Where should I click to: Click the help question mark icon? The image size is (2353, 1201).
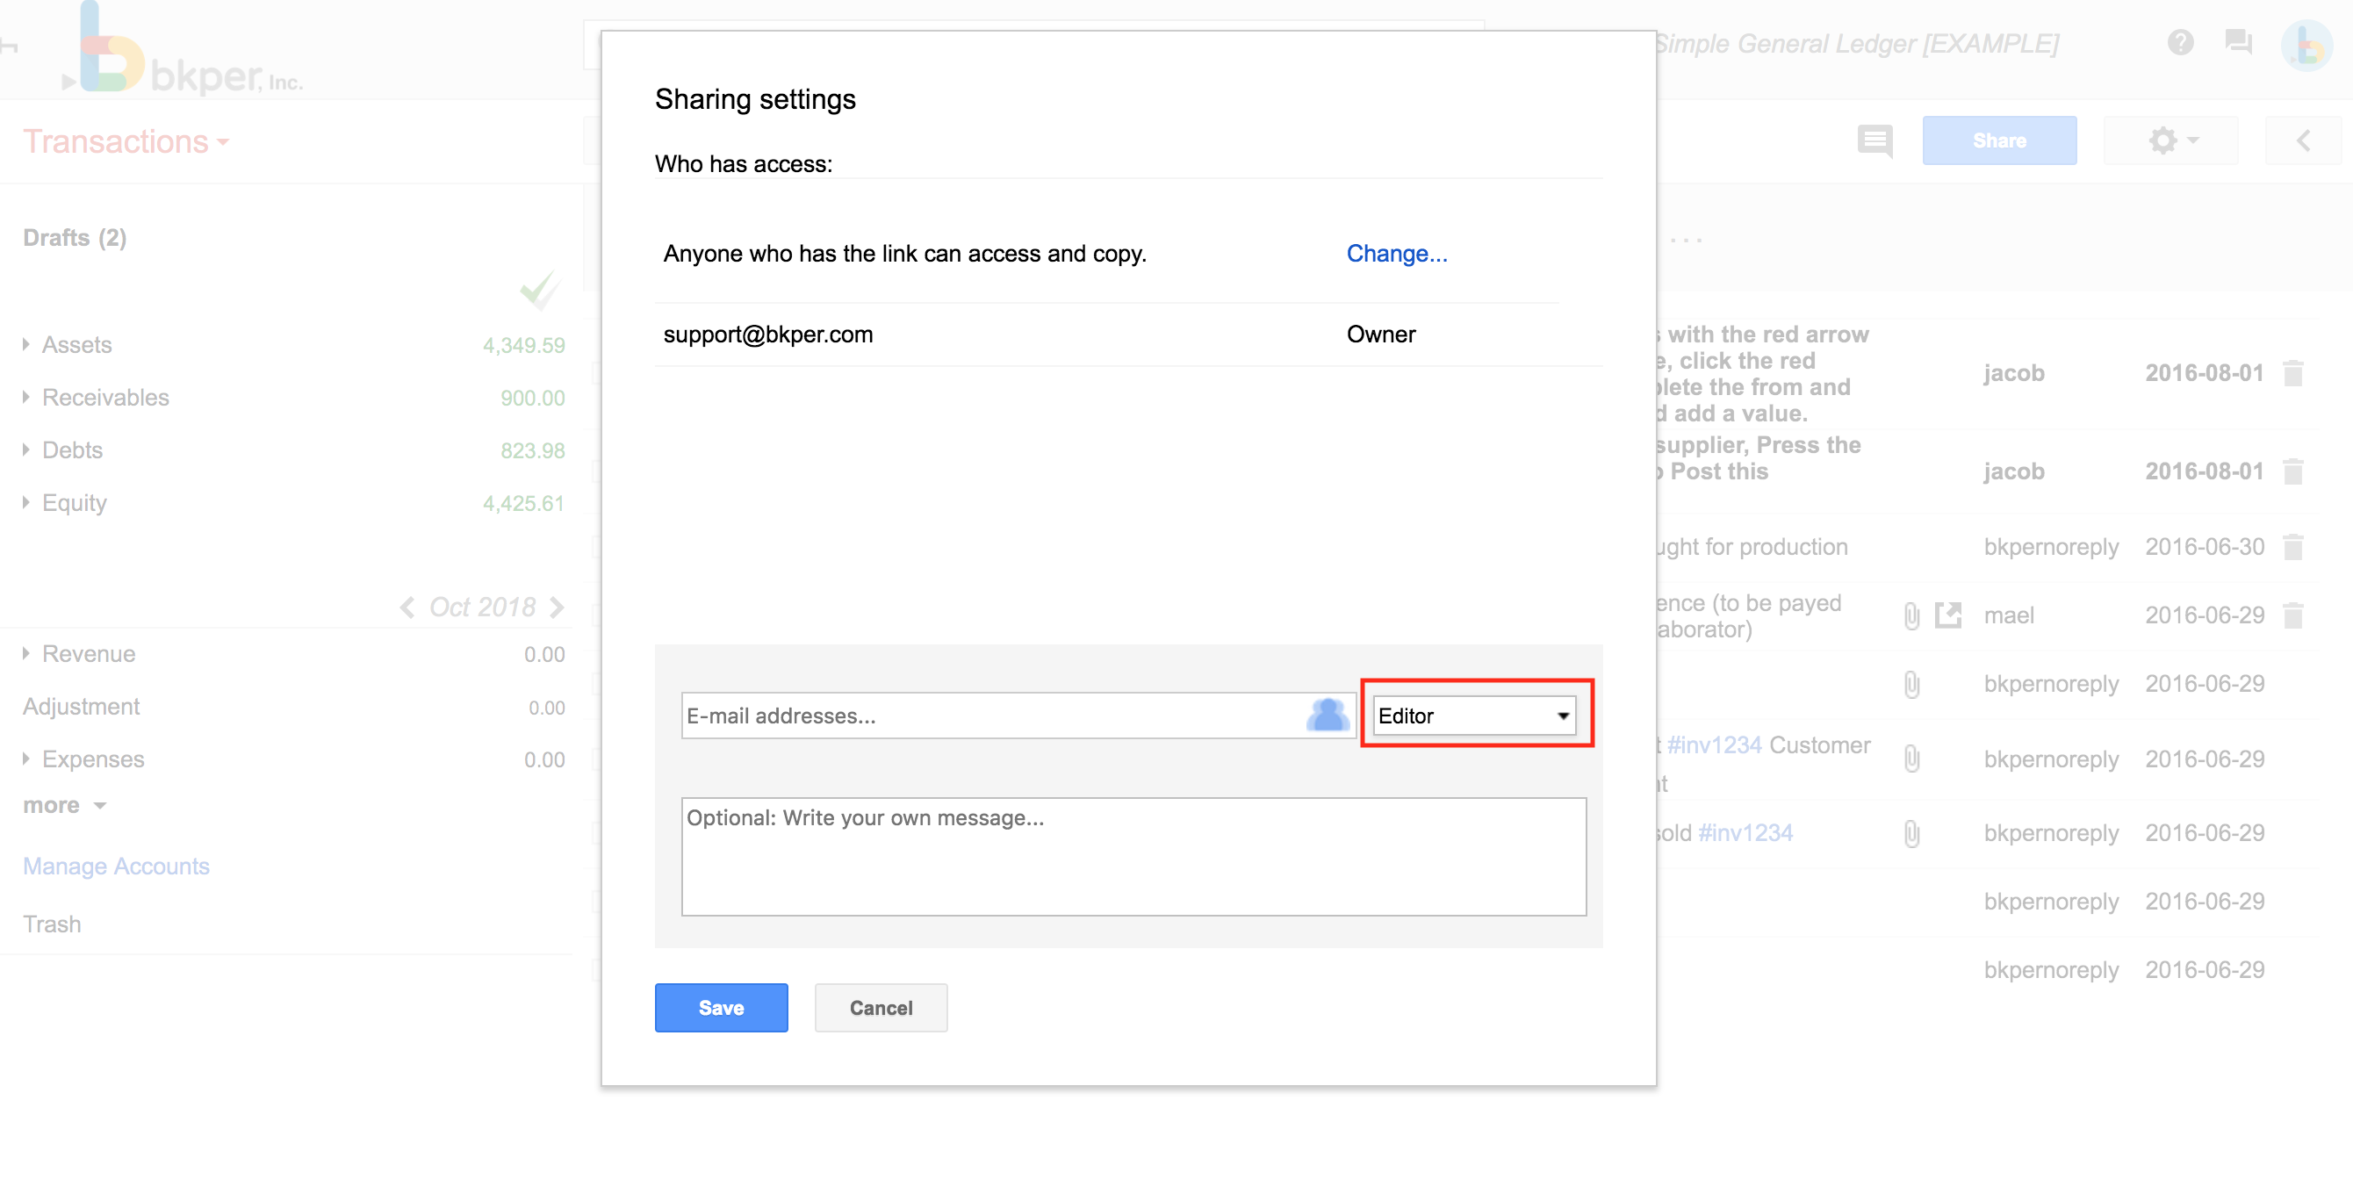click(2181, 43)
